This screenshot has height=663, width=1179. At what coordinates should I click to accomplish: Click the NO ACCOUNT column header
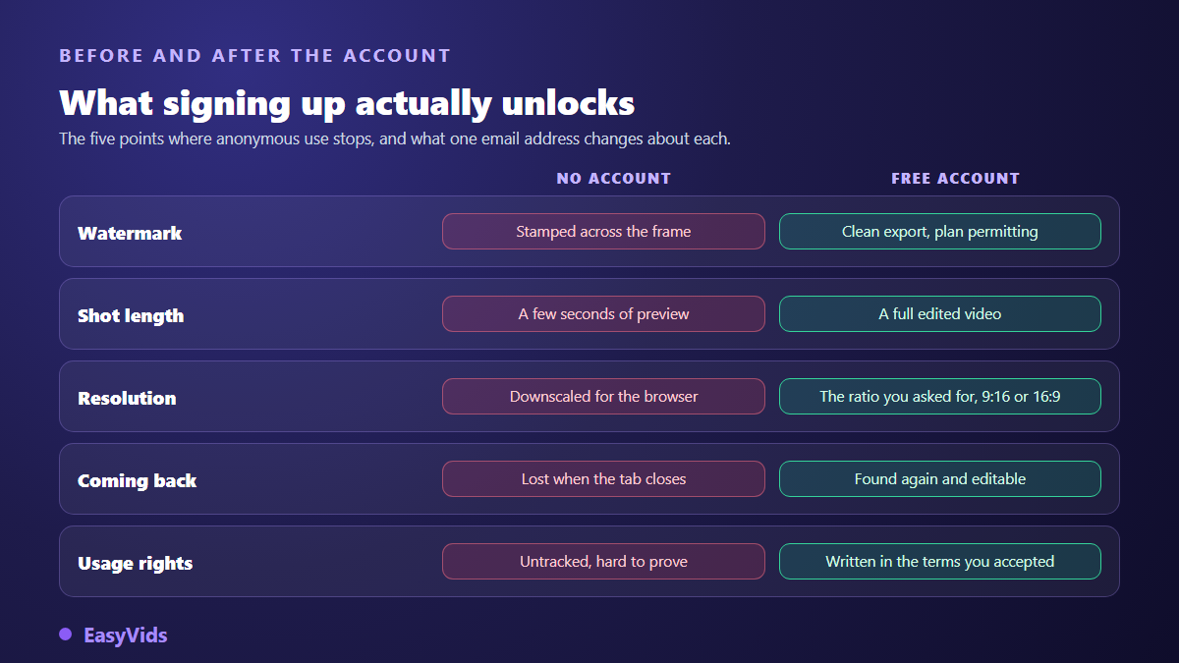pos(614,179)
